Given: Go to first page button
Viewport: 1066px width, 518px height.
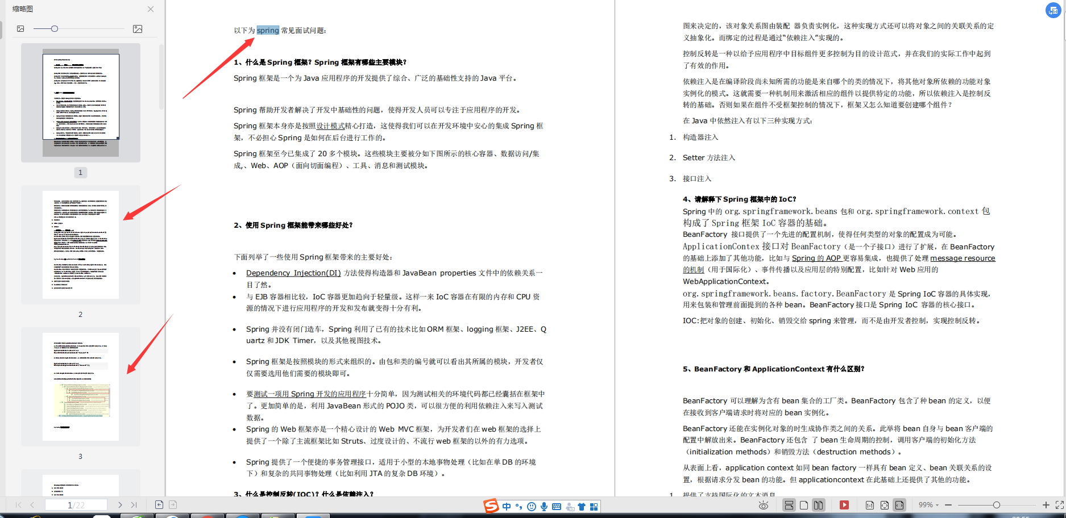Looking at the screenshot, I should coord(19,504).
